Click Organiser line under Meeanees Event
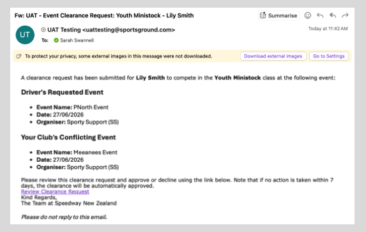The height and width of the screenshot is (232, 366). (x=77, y=167)
